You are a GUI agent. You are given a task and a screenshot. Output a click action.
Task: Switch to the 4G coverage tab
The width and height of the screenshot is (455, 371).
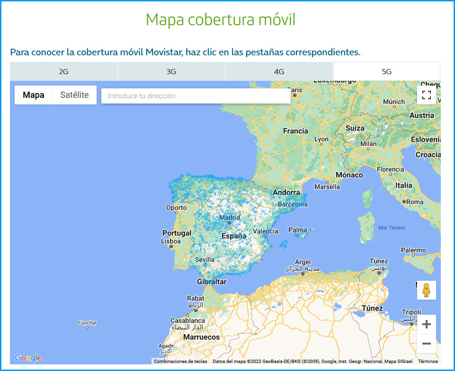[x=279, y=71]
